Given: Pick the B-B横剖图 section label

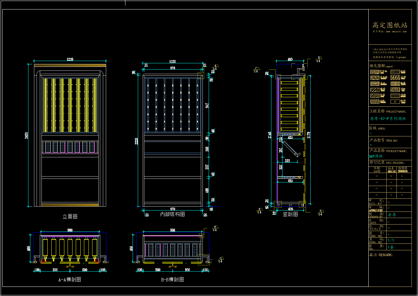Looking at the screenshot, I should click(x=172, y=279).
